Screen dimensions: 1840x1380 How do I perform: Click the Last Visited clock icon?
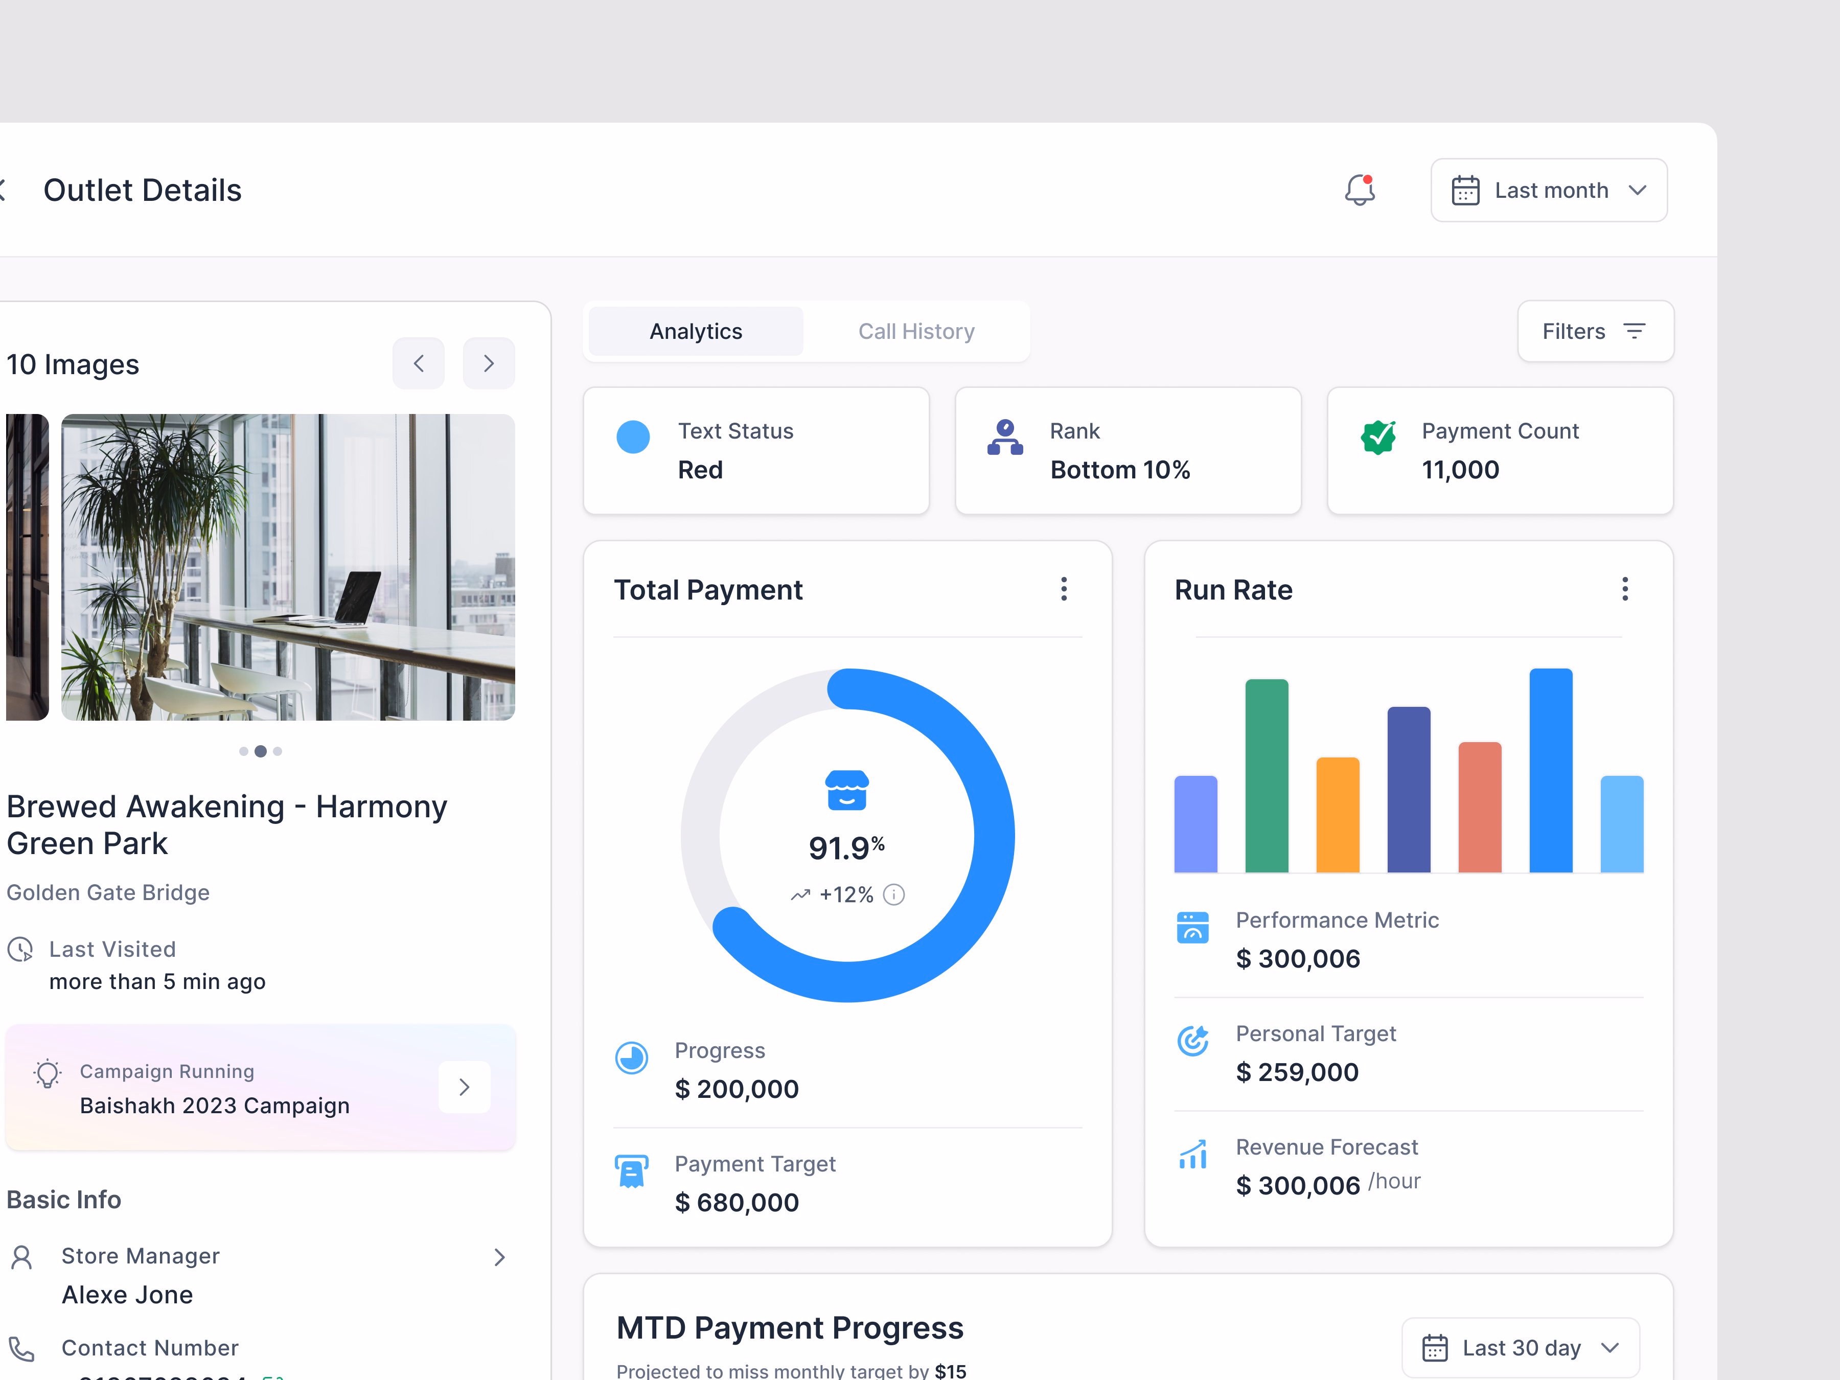point(20,949)
